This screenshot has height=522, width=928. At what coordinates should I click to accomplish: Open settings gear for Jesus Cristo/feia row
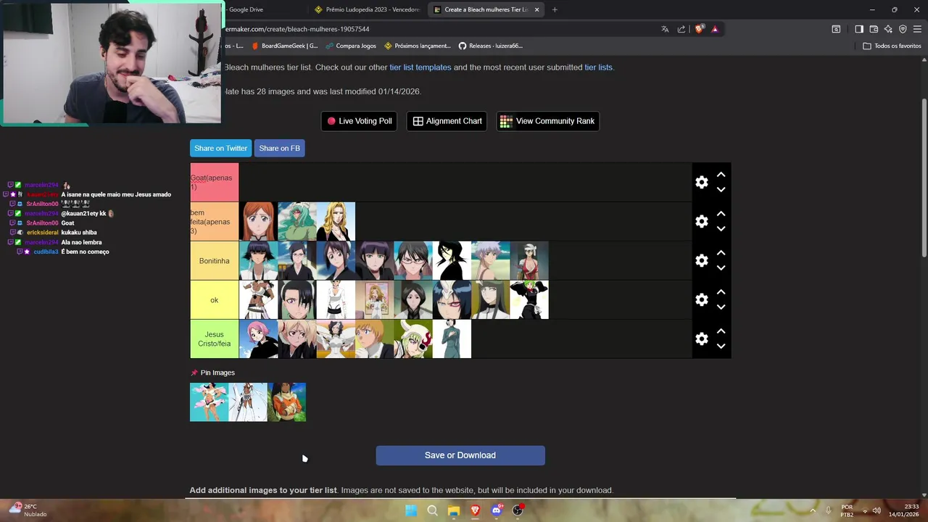pos(701,339)
